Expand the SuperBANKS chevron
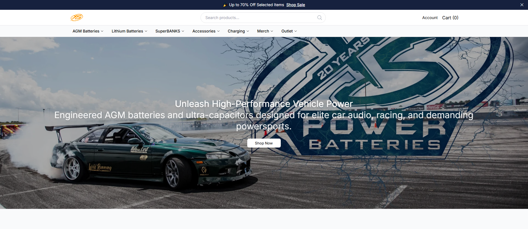 point(183,31)
